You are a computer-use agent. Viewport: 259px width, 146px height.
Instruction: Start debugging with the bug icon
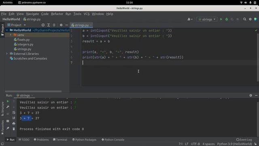(x=227, y=19)
